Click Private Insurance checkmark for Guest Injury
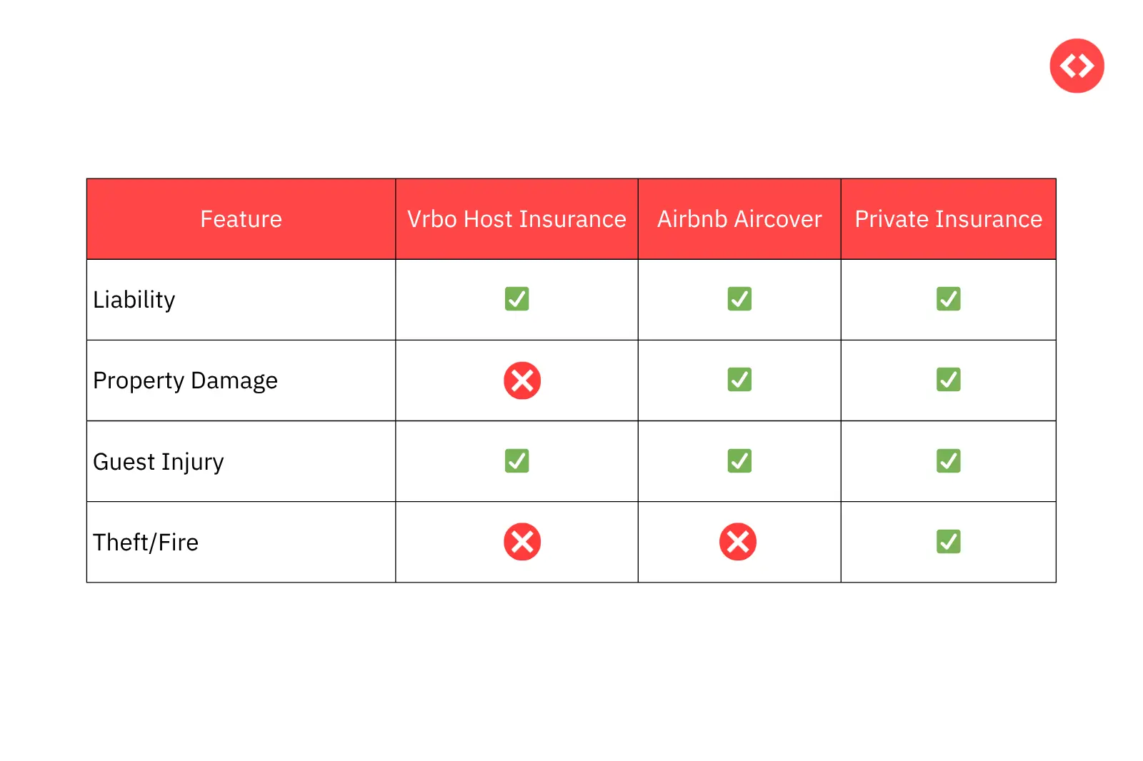Viewport: 1143px width, 761px height. (x=948, y=461)
